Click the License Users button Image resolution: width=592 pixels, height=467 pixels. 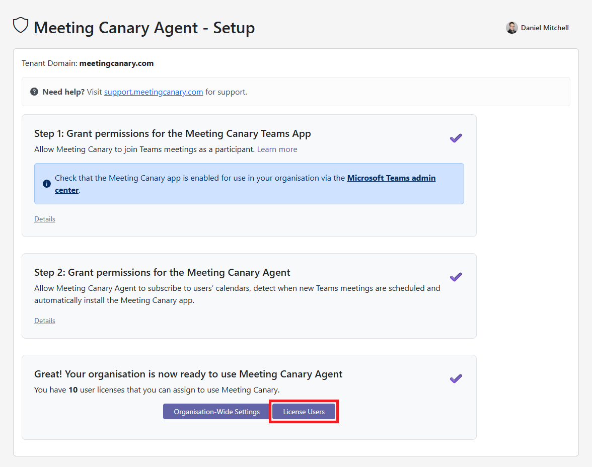click(x=304, y=411)
